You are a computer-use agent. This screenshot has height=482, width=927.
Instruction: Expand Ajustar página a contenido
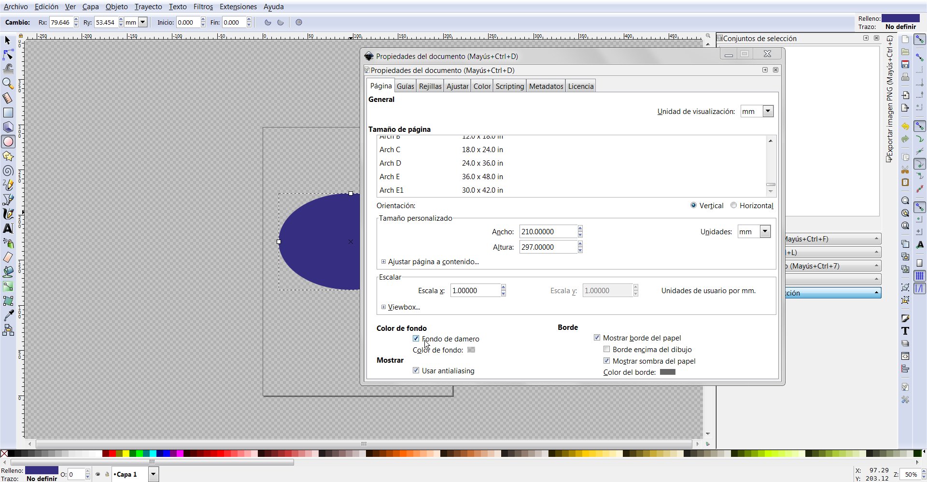[x=384, y=262]
